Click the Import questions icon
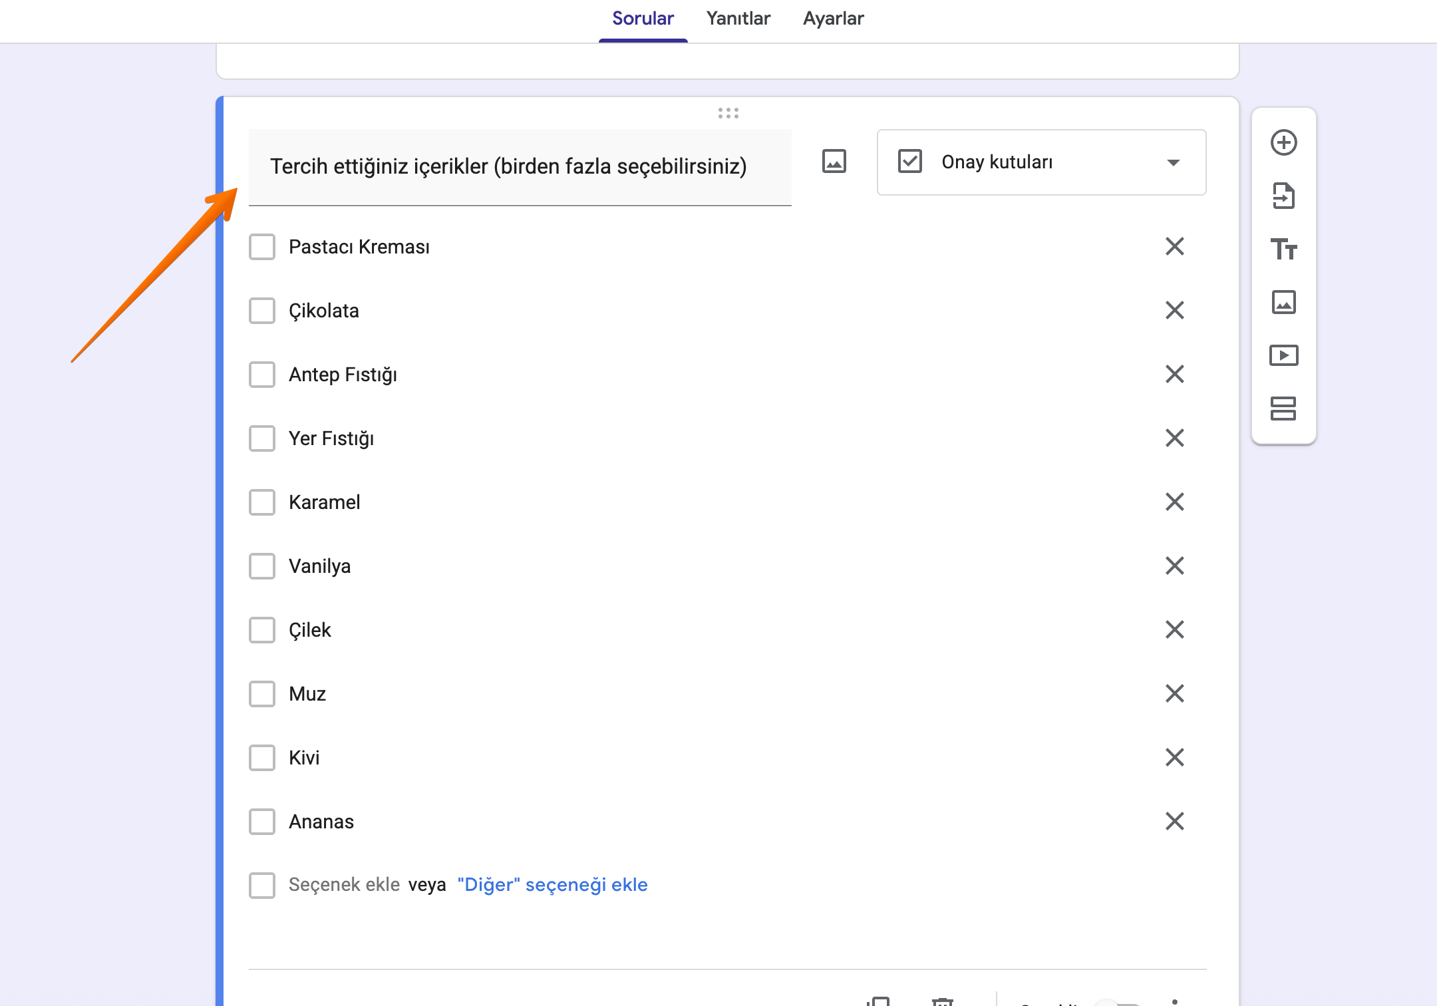This screenshot has width=1437, height=1006. pos(1283,196)
